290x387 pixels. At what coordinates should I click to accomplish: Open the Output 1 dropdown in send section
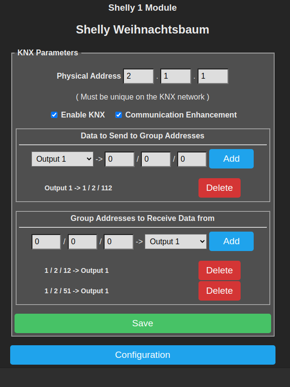(x=62, y=159)
